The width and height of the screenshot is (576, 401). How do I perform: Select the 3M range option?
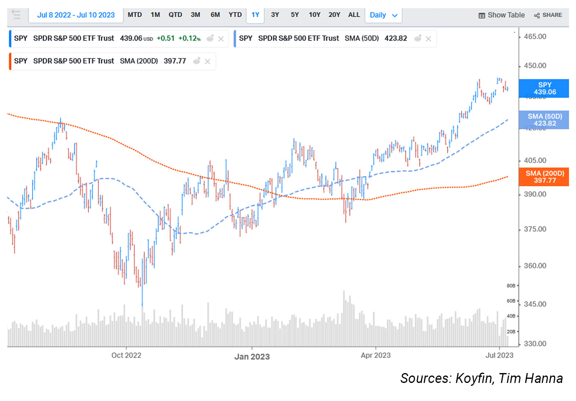[x=195, y=15]
